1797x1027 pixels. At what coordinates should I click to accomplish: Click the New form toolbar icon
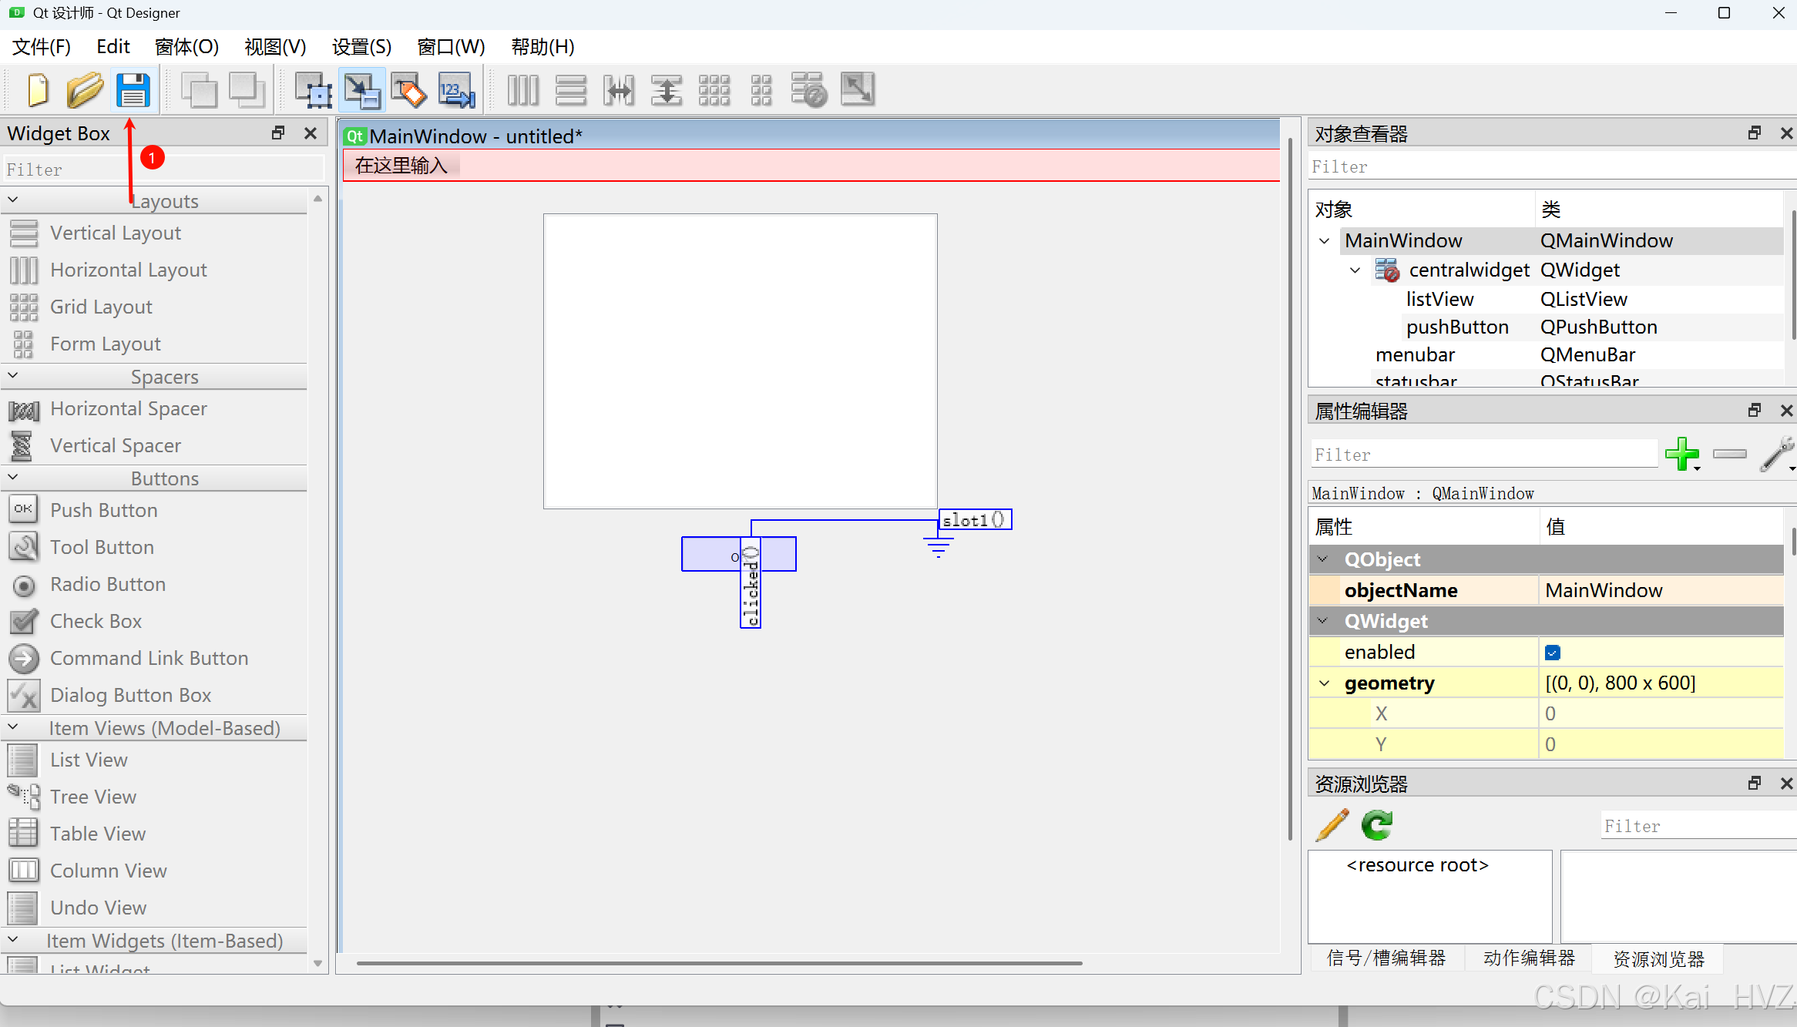(38, 90)
